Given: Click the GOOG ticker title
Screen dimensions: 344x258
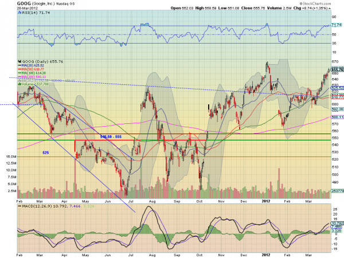Looking at the screenshot, I should [x=24, y=4].
